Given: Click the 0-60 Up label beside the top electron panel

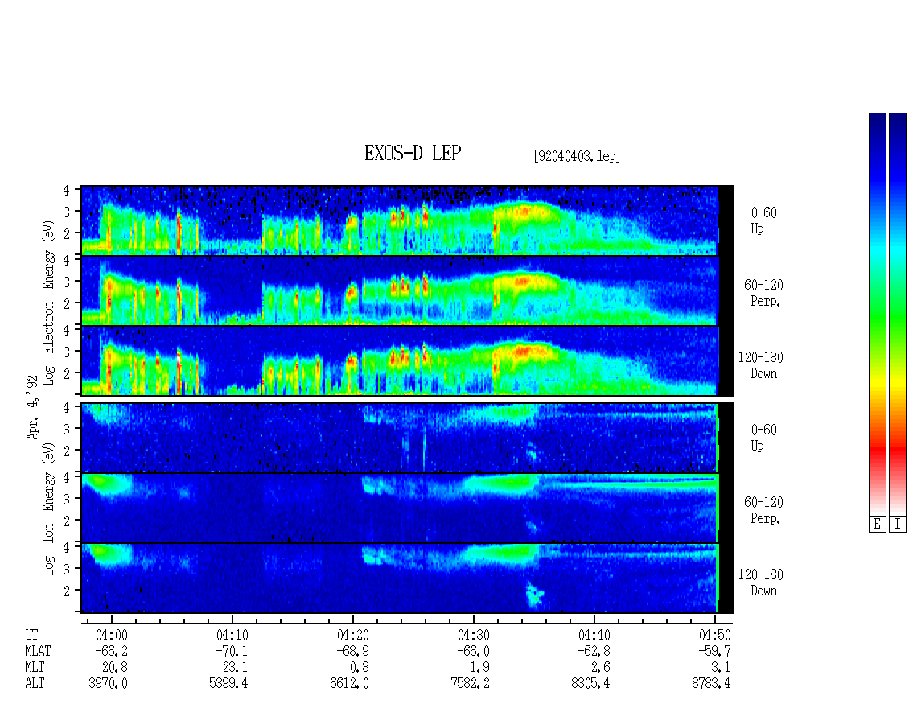Looking at the screenshot, I should pos(763,220).
